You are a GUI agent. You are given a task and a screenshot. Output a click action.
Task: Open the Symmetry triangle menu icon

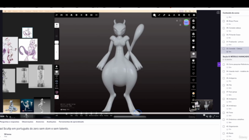[x=169, y=15]
